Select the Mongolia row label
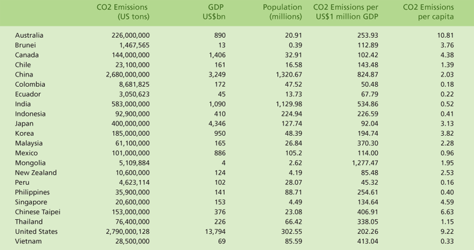Viewport: 474px width, 250px height. click(x=30, y=163)
